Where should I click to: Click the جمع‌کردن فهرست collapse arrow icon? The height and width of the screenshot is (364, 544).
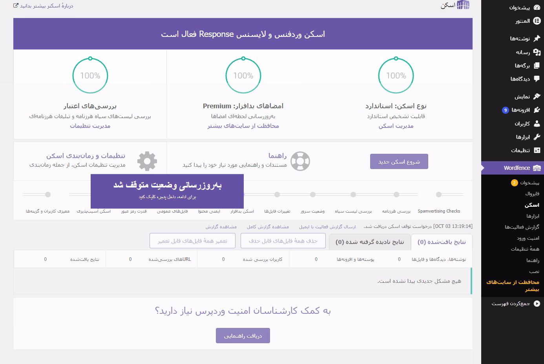click(x=537, y=304)
